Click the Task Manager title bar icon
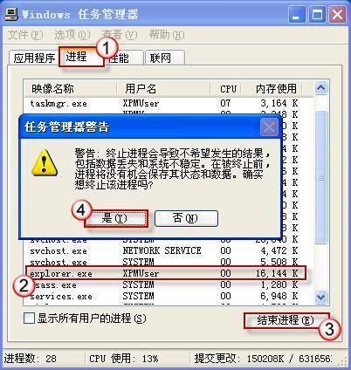Screen dimensions: 351x370 pyautogui.click(x=11, y=14)
